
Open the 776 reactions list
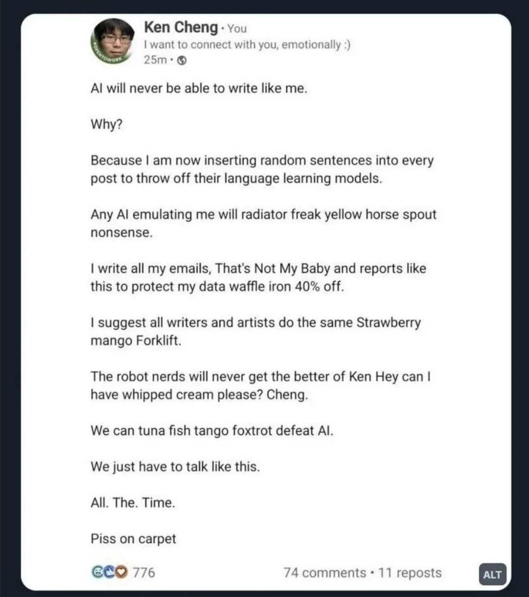tap(144, 573)
